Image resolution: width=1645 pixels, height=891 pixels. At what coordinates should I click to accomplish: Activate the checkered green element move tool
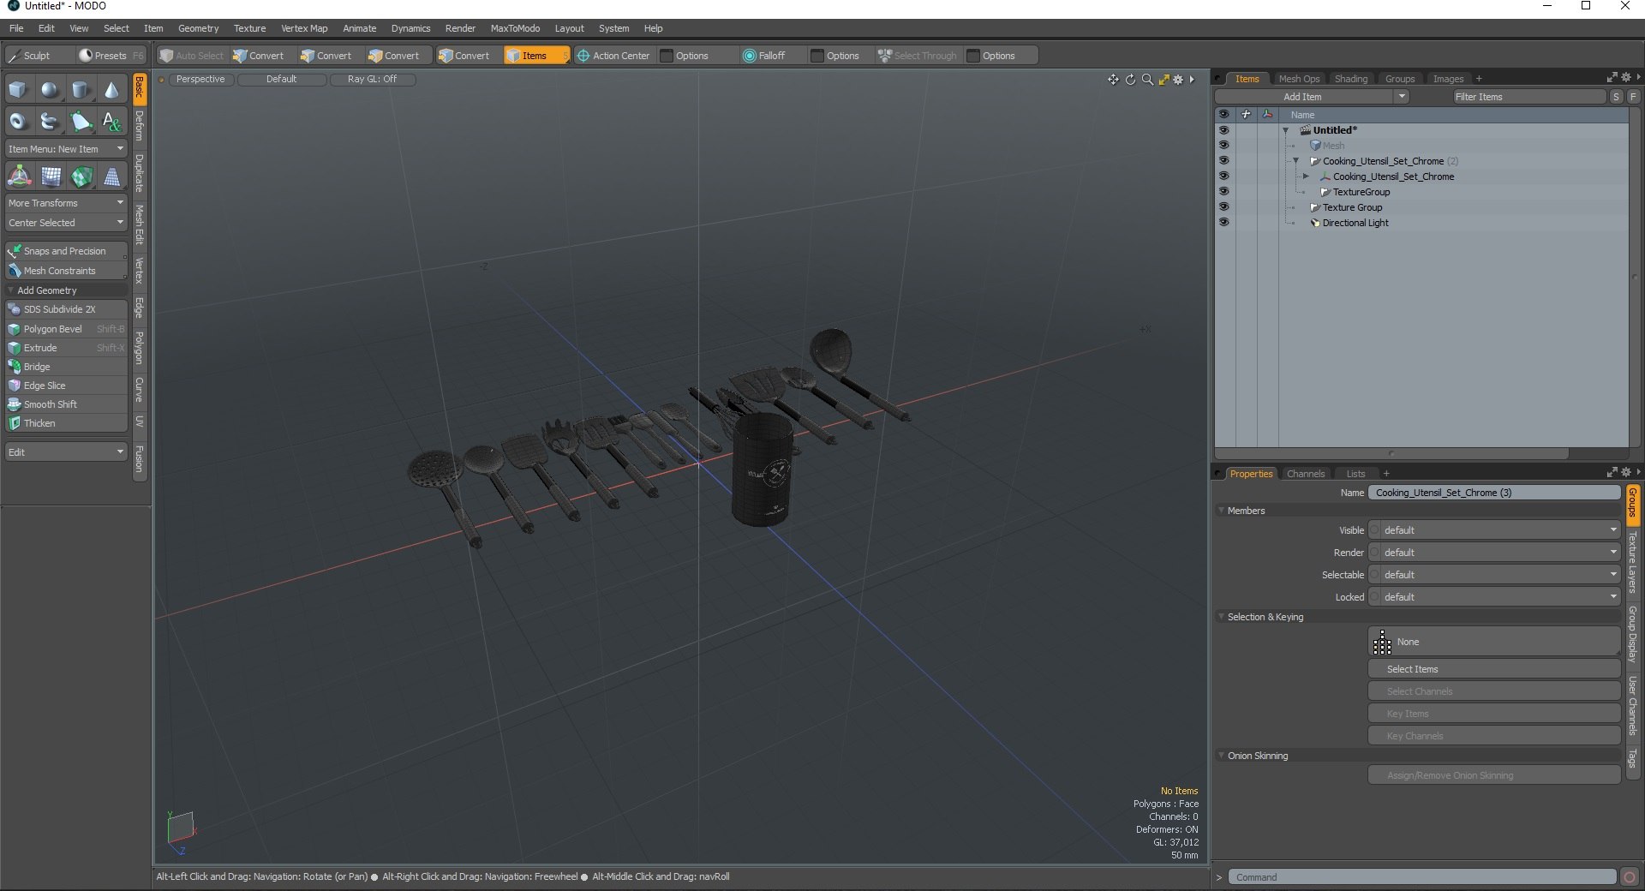tap(81, 176)
